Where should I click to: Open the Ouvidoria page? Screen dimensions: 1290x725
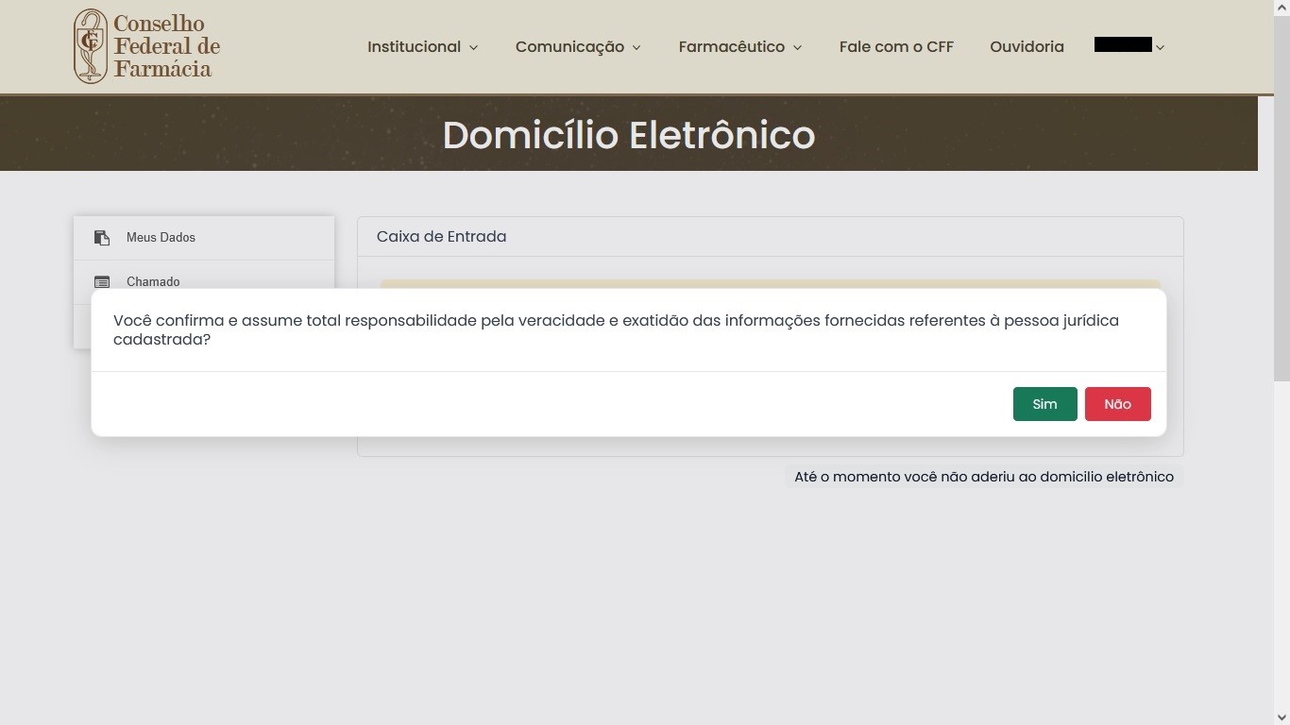point(1027,46)
